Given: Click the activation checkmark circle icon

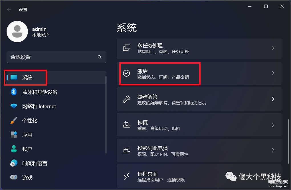Looking at the screenshot, I should (127, 73).
